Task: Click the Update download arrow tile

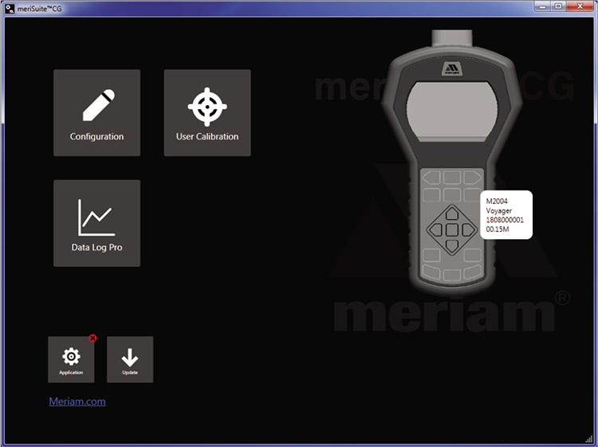Action: 130,359
